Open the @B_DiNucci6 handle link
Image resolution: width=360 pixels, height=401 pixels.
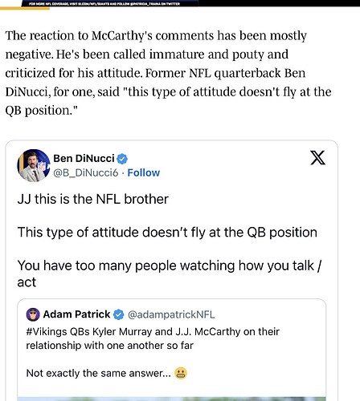click(86, 173)
